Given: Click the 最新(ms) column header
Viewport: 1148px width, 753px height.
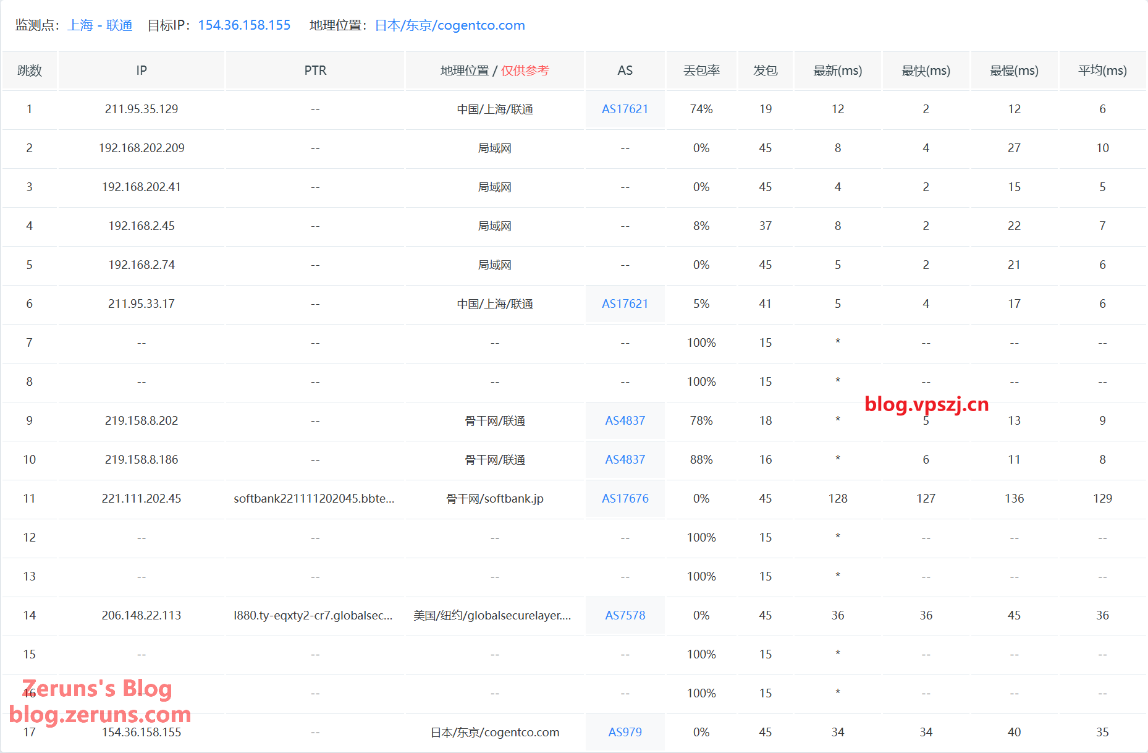Looking at the screenshot, I should coord(837,70).
